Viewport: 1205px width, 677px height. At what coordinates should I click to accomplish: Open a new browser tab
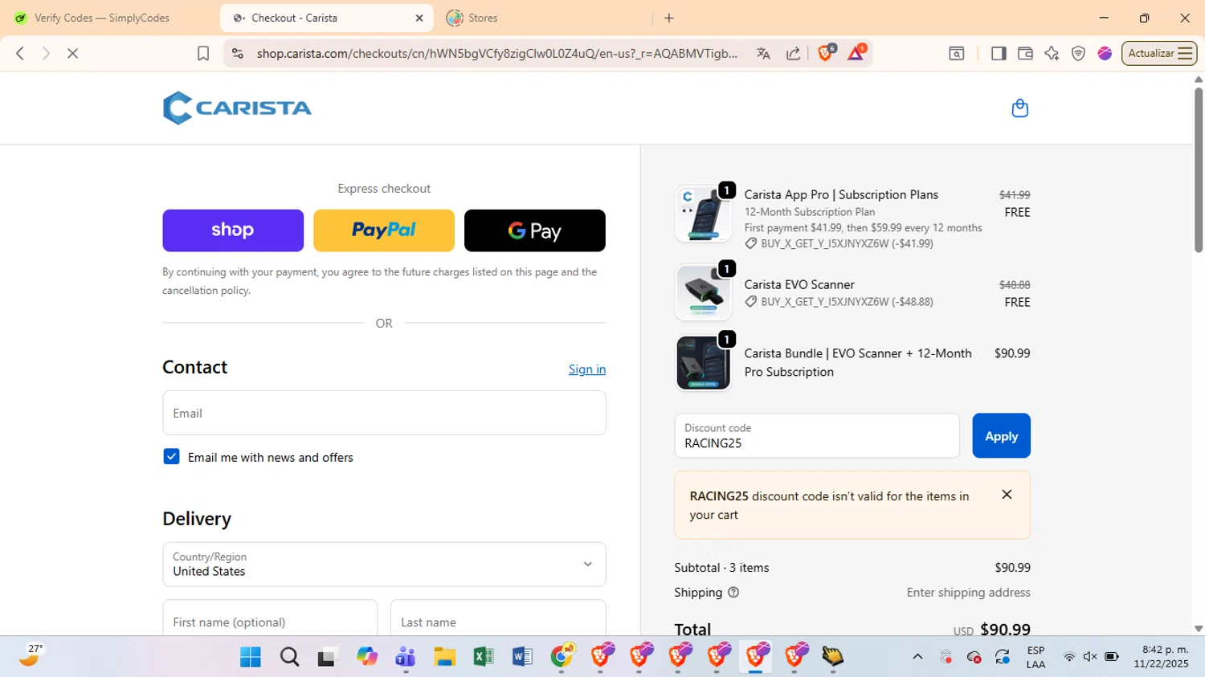pyautogui.click(x=669, y=18)
